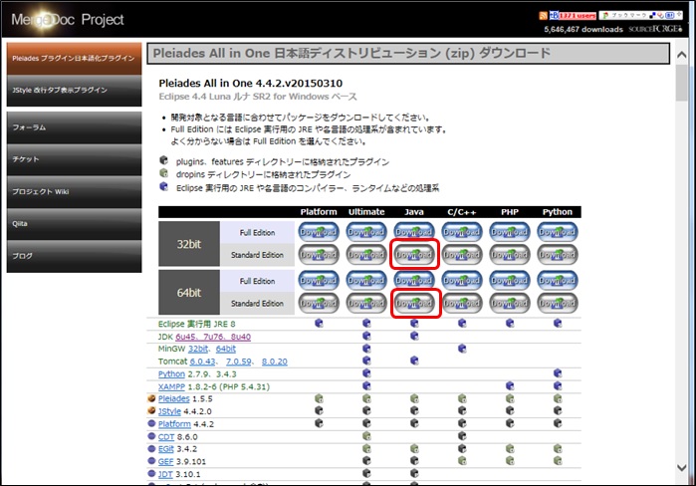
Task: Open Pleiades プラグイン日本語化プラグイン sidebar menu
Action: tap(74, 58)
